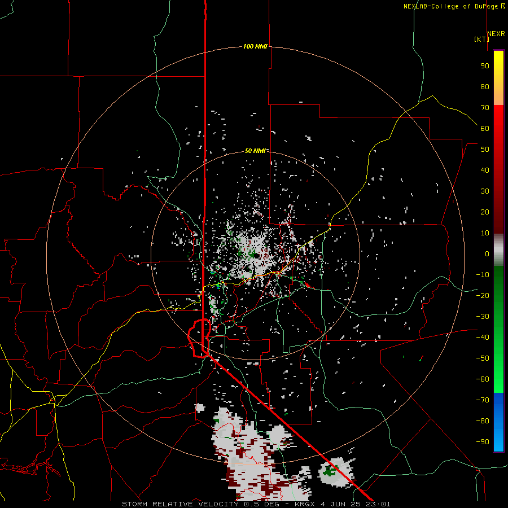This screenshot has height=508, width=508.
Task: Click the 50 NMI range ring label
Action: (x=255, y=151)
